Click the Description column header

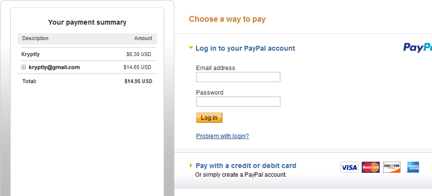tap(36, 38)
